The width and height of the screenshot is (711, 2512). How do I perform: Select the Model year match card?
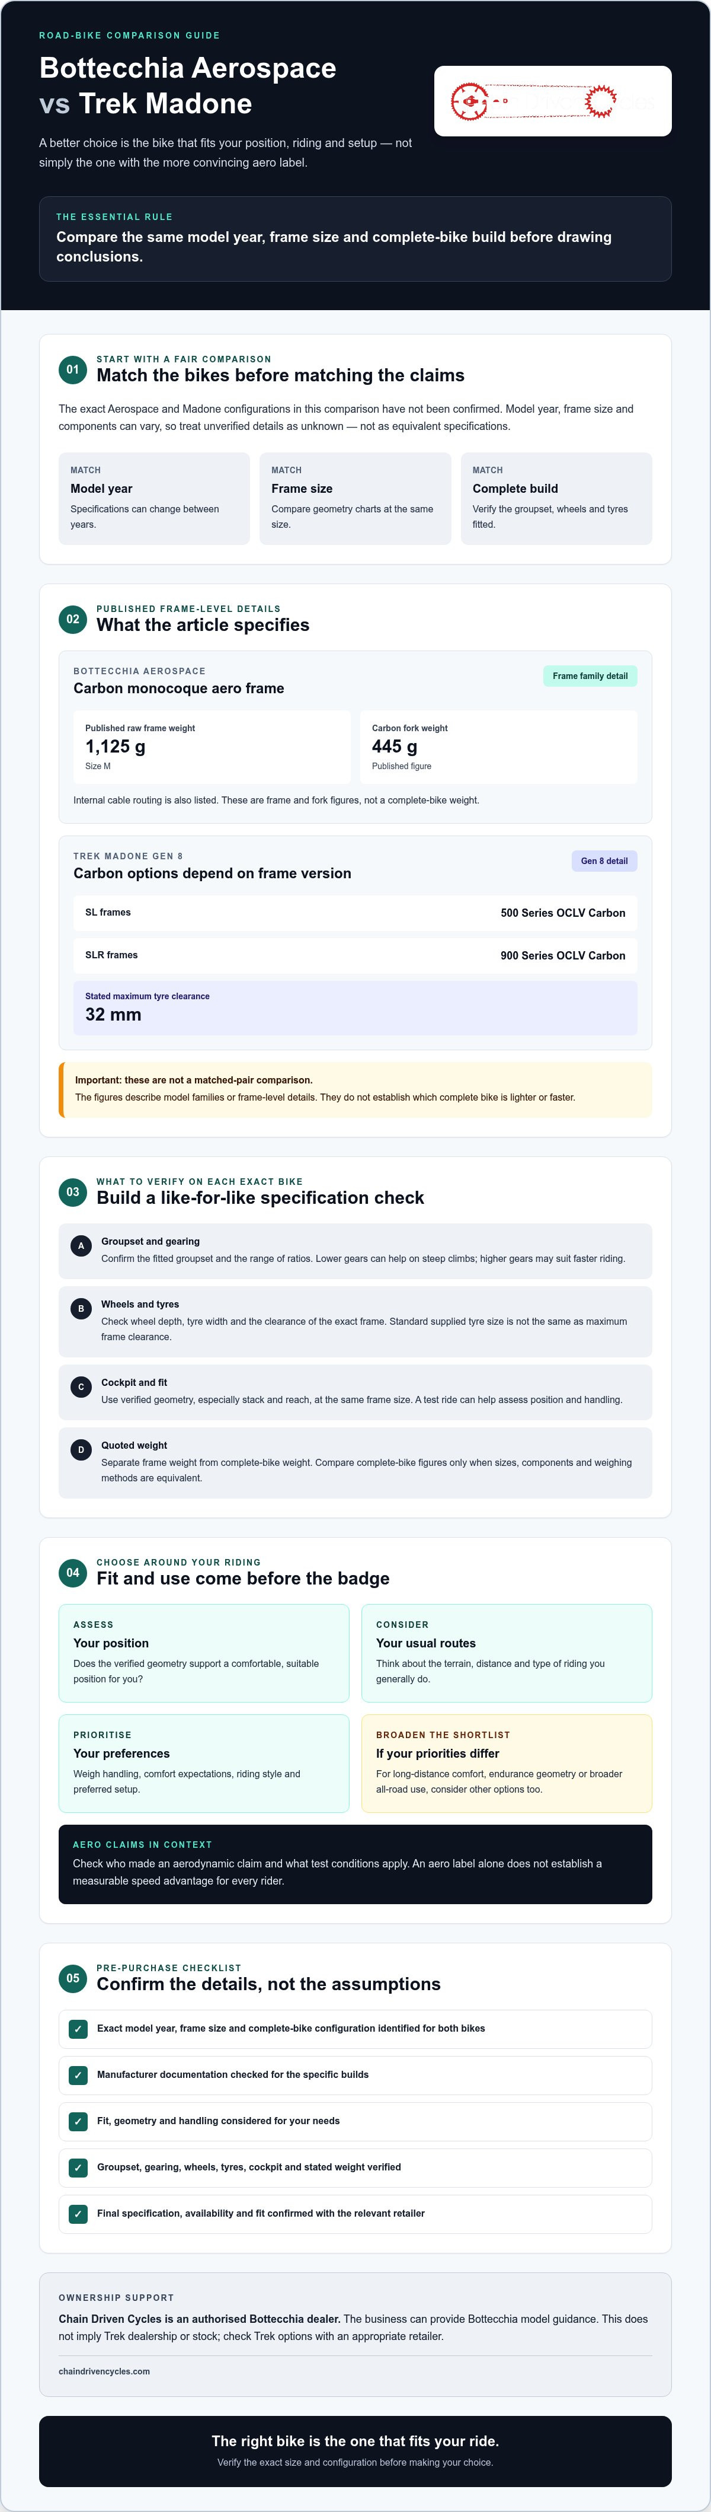tap(154, 498)
